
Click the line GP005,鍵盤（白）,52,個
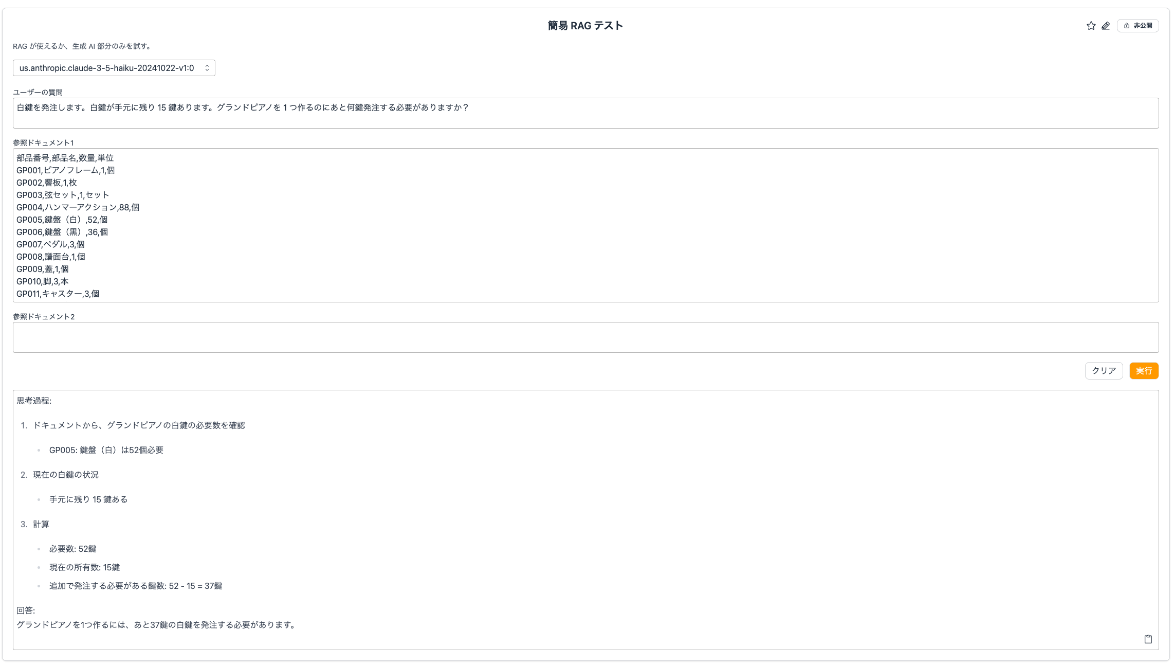point(62,220)
